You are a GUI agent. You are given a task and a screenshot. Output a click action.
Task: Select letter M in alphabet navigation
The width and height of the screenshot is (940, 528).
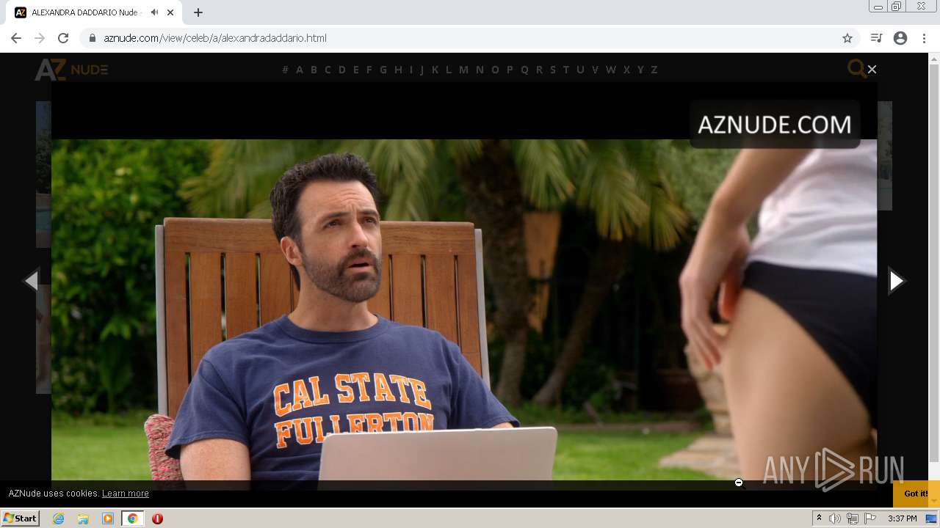coord(463,70)
